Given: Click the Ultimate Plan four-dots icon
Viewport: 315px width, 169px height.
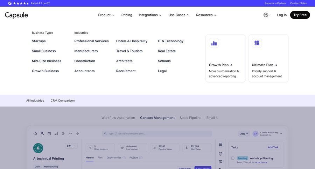Looking at the screenshot, I should [x=257, y=43].
